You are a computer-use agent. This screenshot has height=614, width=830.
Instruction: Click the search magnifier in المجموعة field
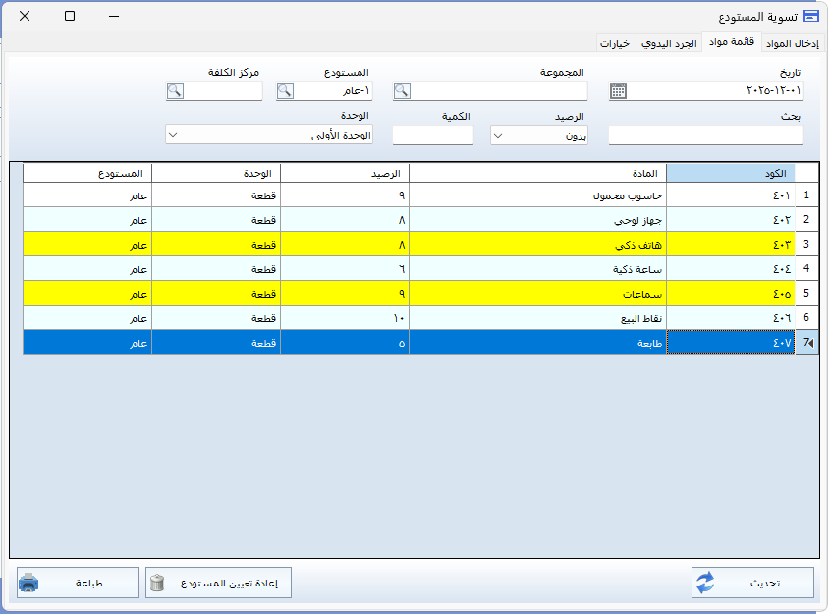point(402,91)
